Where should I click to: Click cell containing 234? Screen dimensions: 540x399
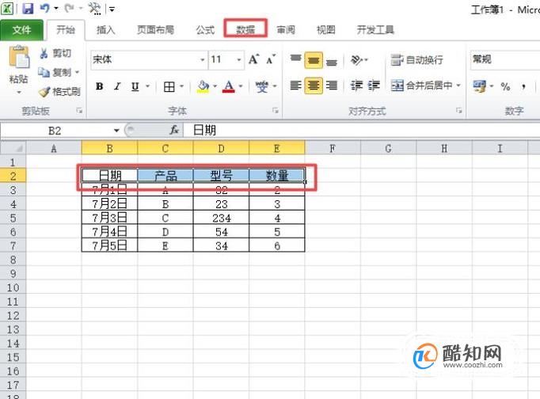[222, 218]
